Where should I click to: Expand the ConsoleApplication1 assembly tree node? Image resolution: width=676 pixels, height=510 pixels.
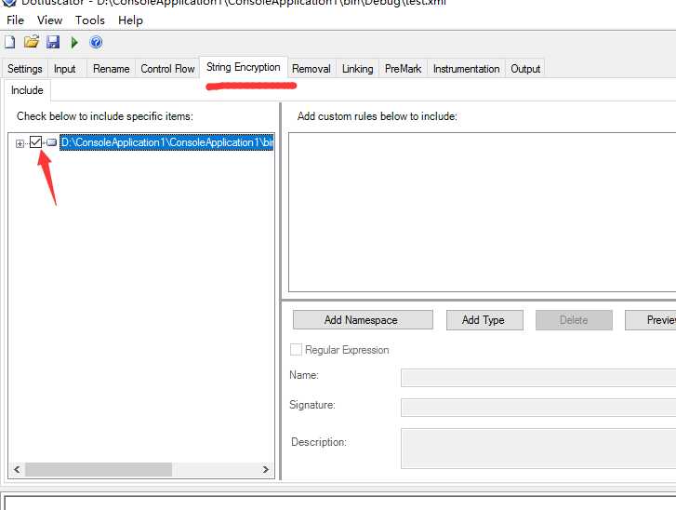(x=20, y=143)
